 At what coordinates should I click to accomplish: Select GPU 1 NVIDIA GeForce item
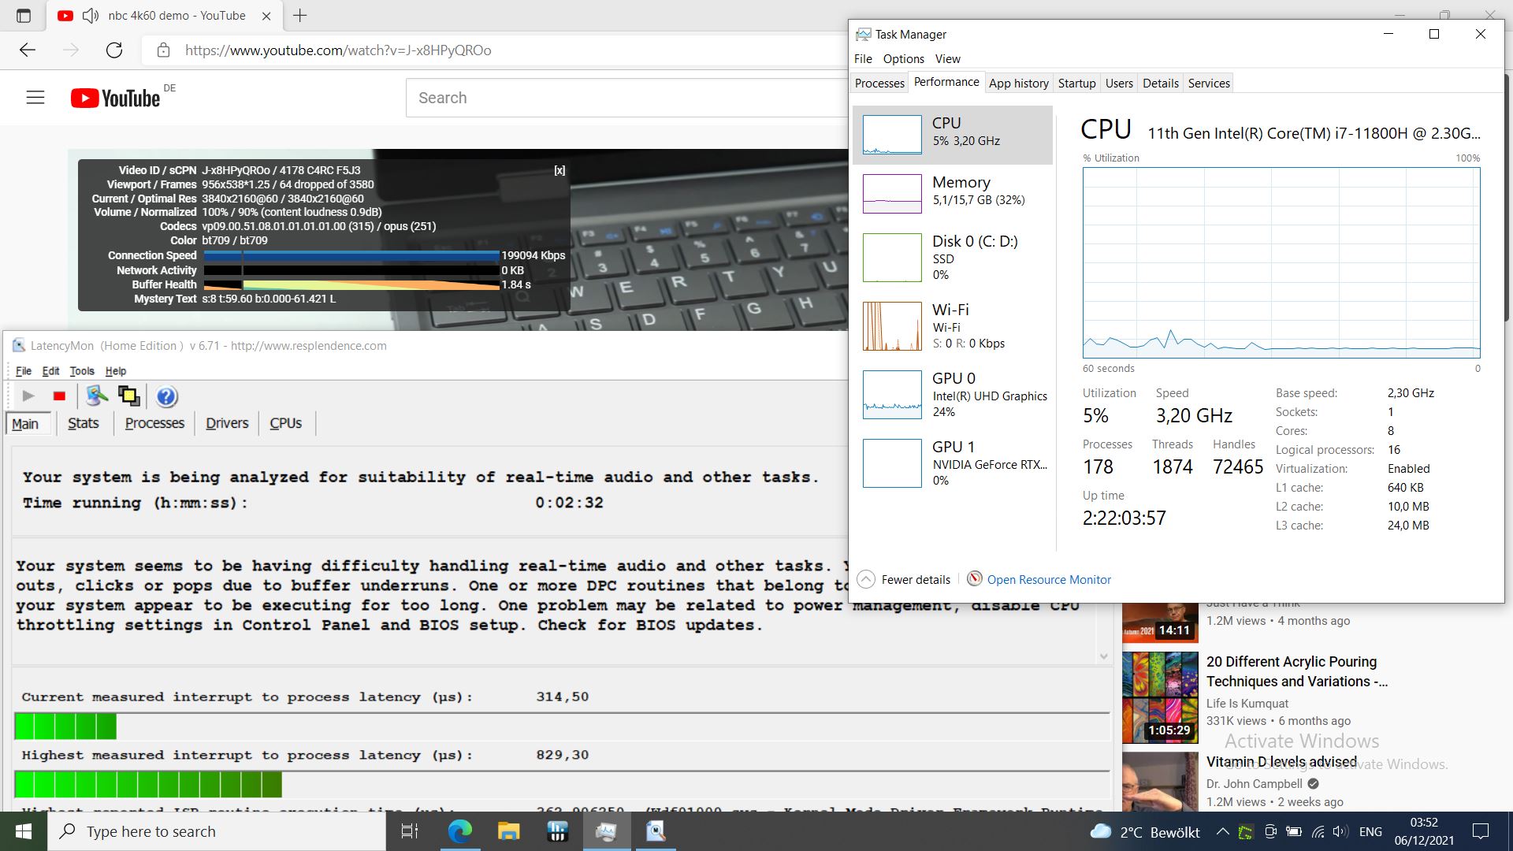tap(952, 463)
